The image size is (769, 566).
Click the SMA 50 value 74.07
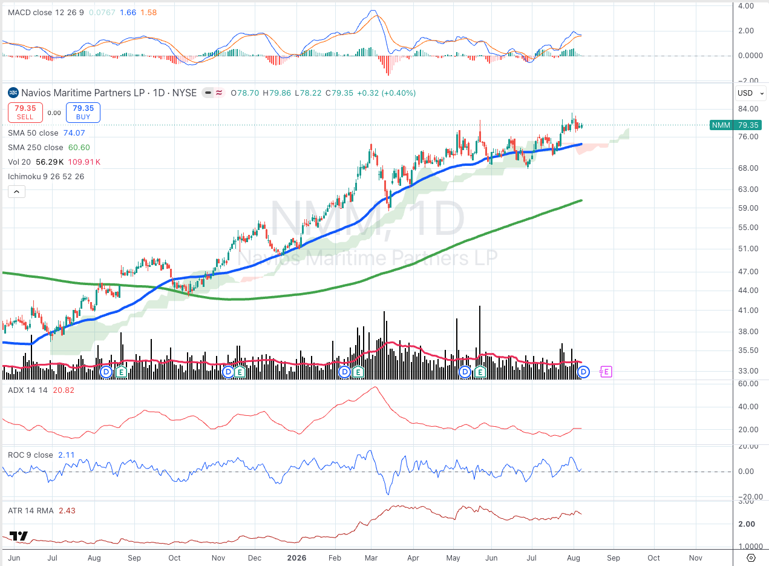pyautogui.click(x=74, y=133)
